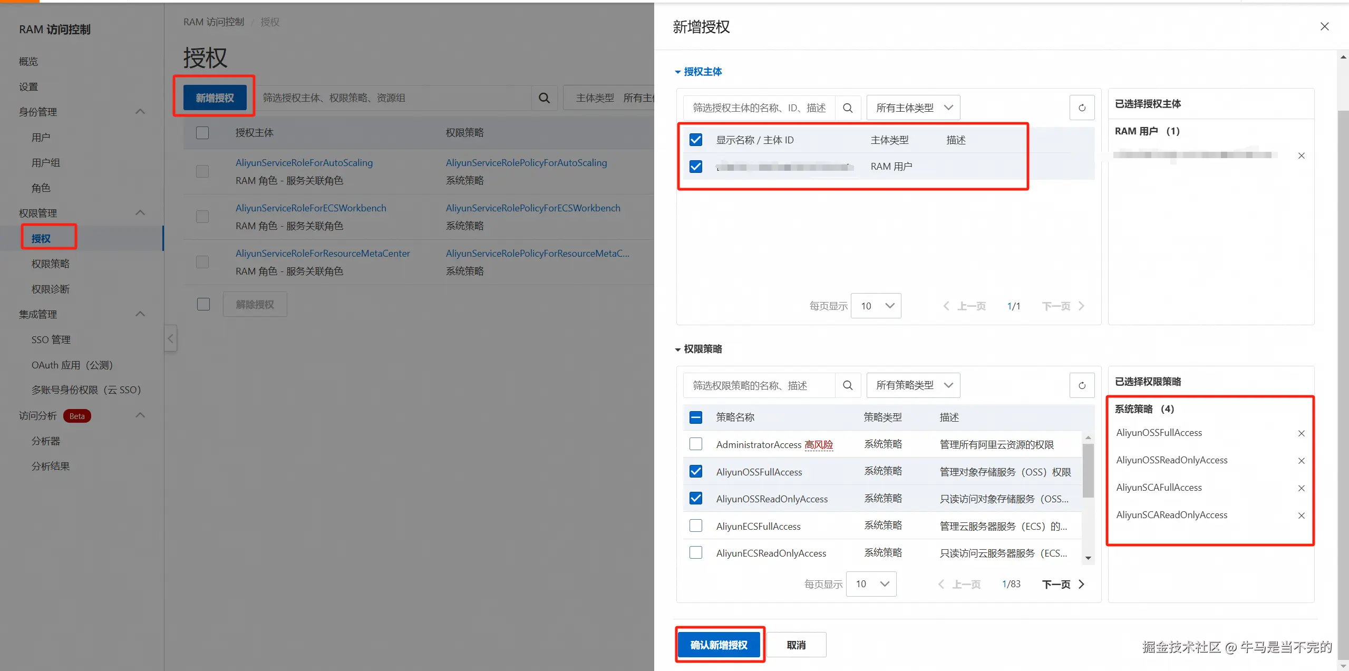Remove AliyunSCAReadOnlyAccess from selected policies
1349x671 pixels.
[x=1301, y=516]
